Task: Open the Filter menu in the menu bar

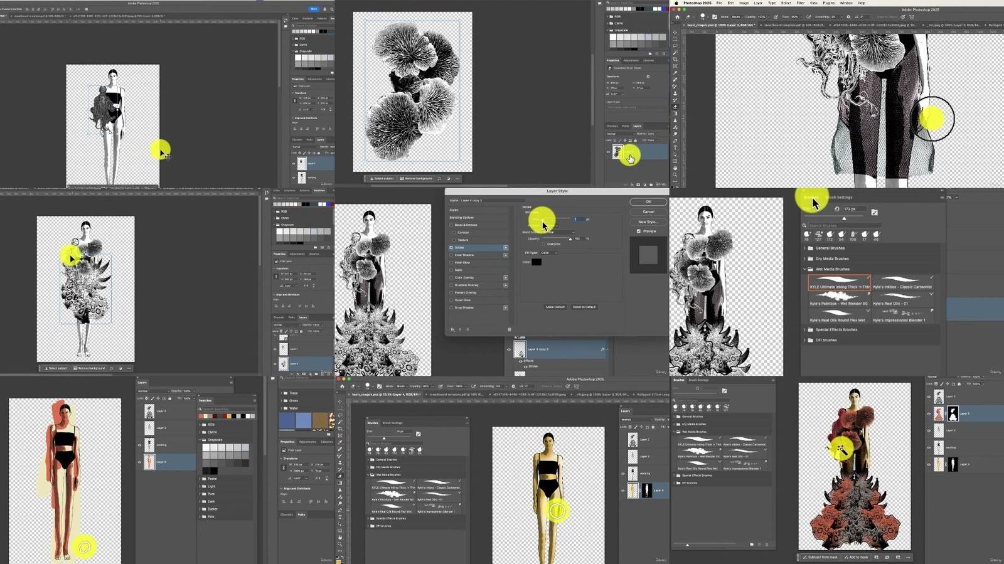Action: click(x=801, y=3)
